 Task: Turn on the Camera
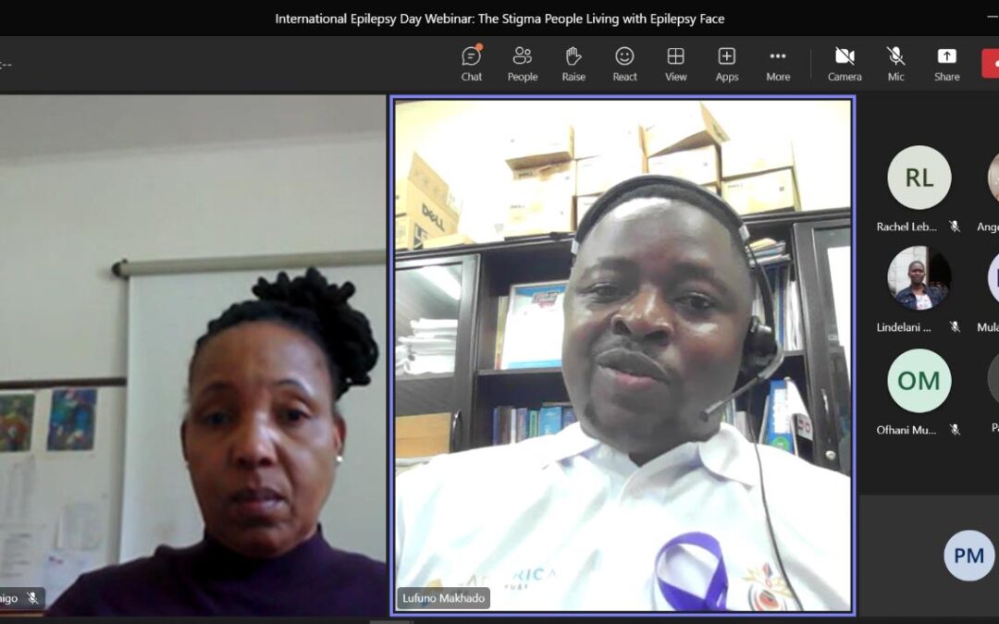coord(845,65)
